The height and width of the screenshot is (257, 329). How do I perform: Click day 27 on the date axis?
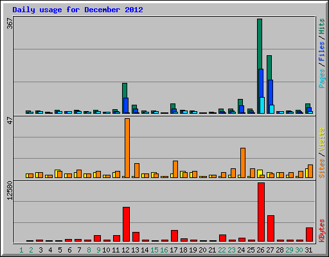(270, 250)
